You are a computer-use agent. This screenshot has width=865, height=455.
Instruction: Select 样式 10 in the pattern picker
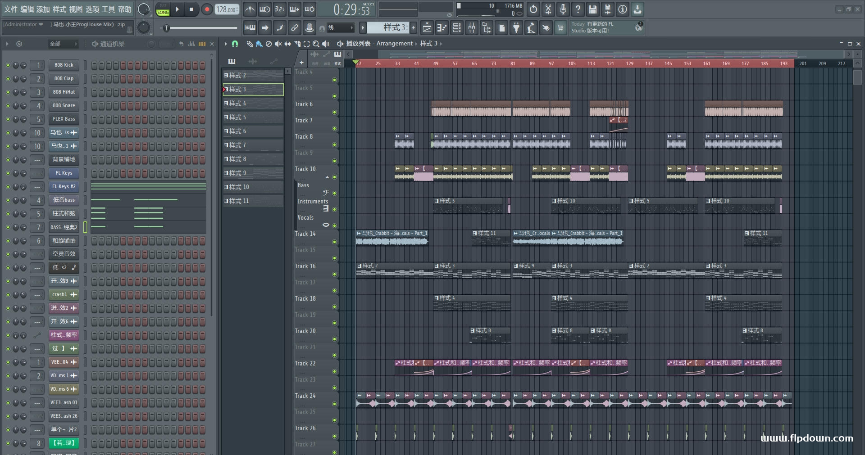pos(253,187)
